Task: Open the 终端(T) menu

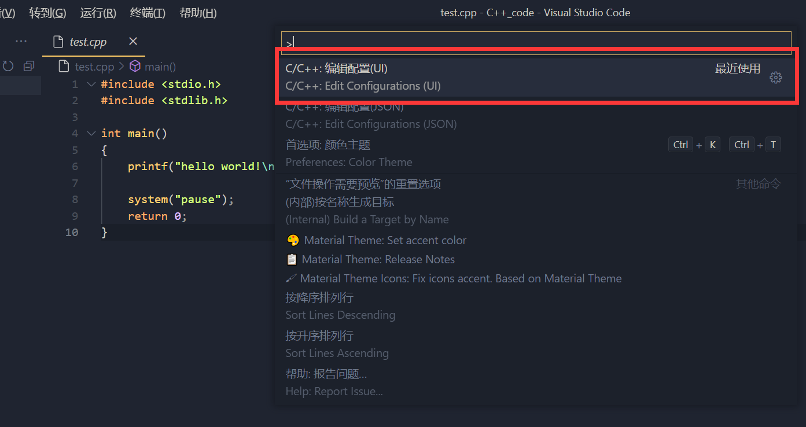Action: click(148, 13)
